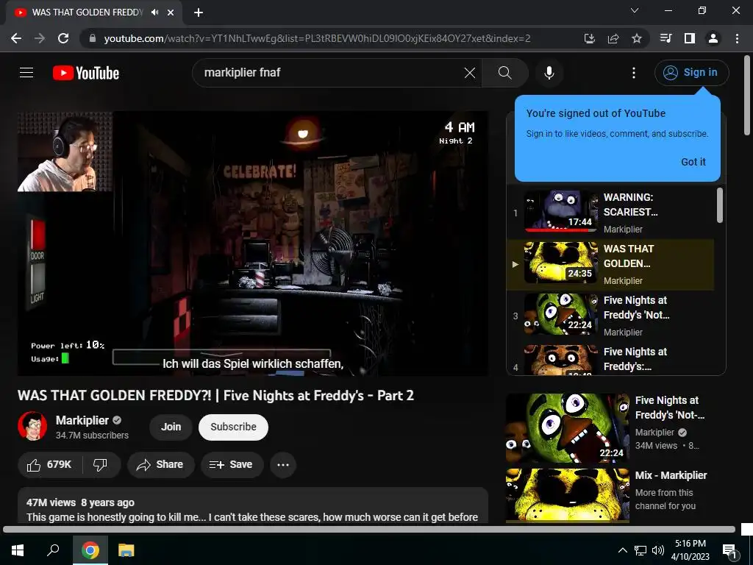Open the volume tray icon

click(658, 550)
